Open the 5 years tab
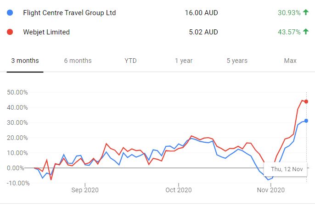The width and height of the screenshot is (315, 206). (x=237, y=61)
